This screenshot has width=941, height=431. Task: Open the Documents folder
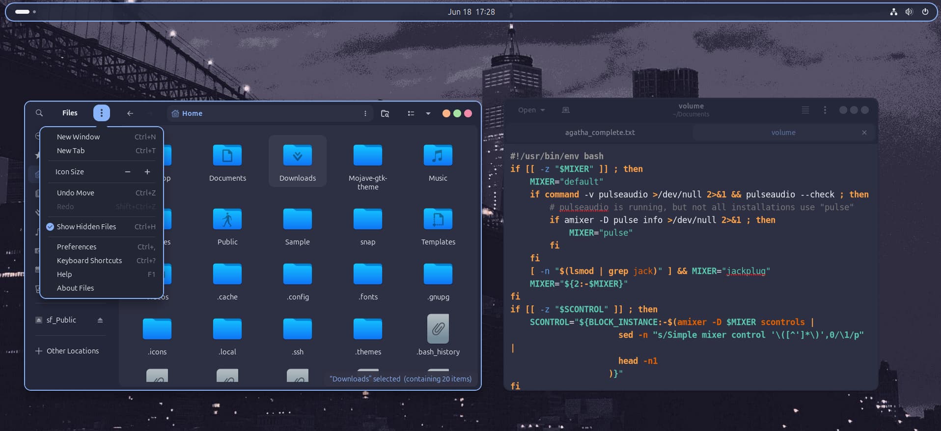click(x=227, y=163)
